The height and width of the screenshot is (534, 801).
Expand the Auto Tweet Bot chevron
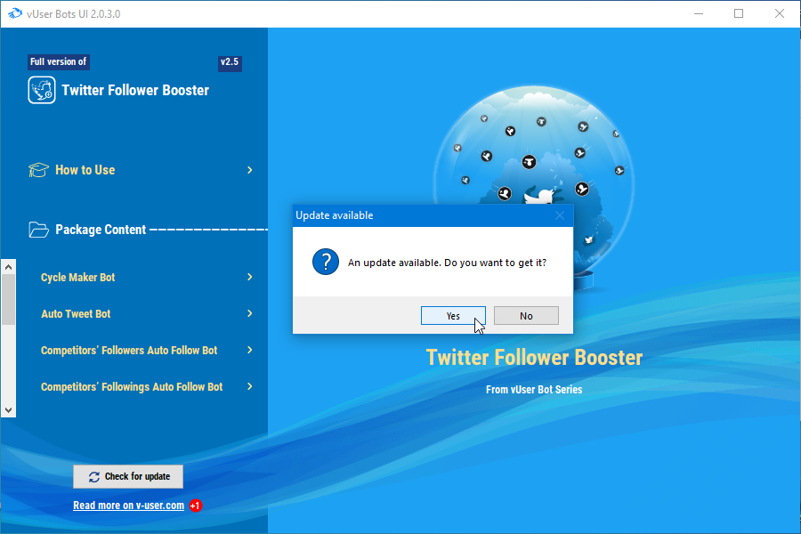click(x=250, y=313)
